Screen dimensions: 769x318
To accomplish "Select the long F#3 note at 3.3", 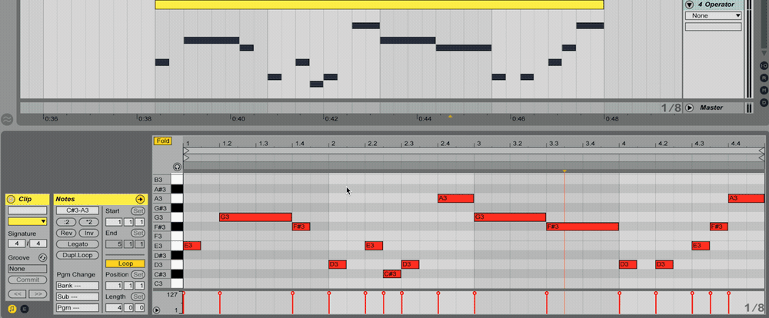I will [583, 227].
